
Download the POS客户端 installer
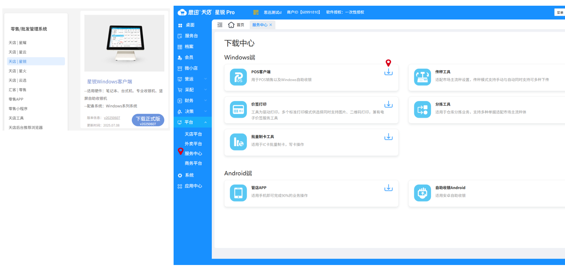coord(388,72)
